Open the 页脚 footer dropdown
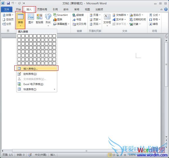The height and width of the screenshot is (158, 169). (95, 19)
